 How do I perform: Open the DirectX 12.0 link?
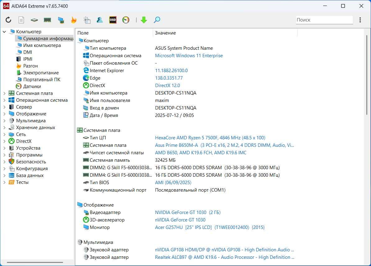coord(167,86)
